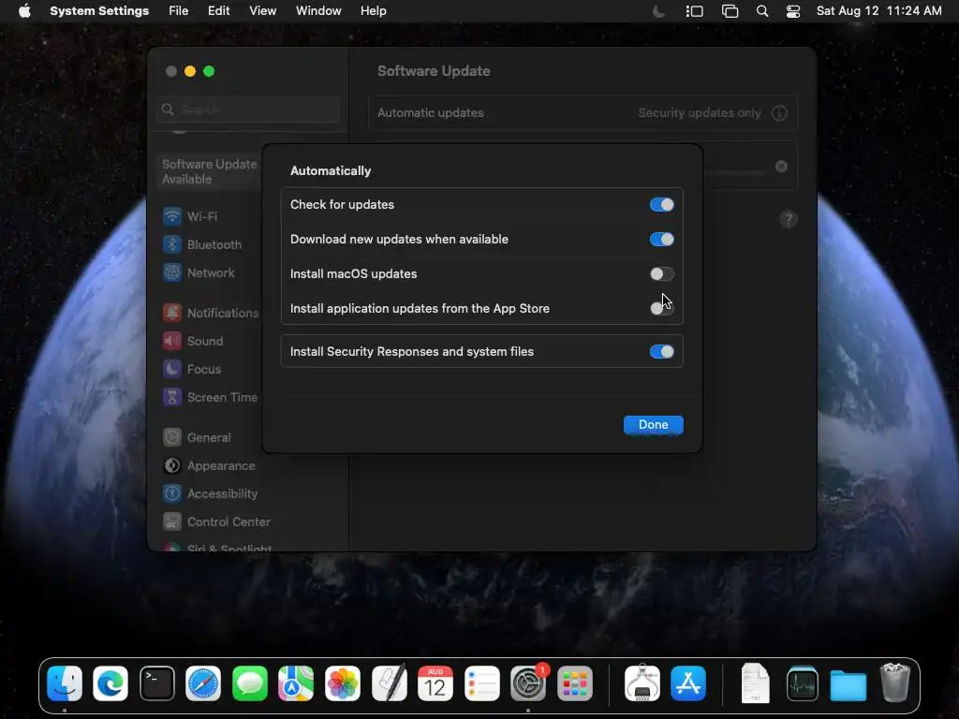Open Stage Manager icon in menu bar
The height and width of the screenshot is (719, 959).
(694, 11)
